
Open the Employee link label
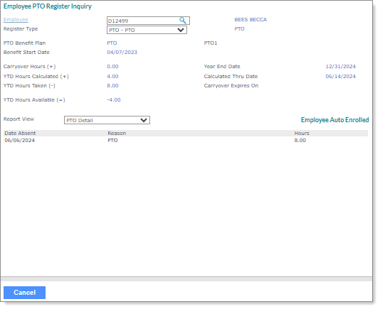[x=16, y=20]
